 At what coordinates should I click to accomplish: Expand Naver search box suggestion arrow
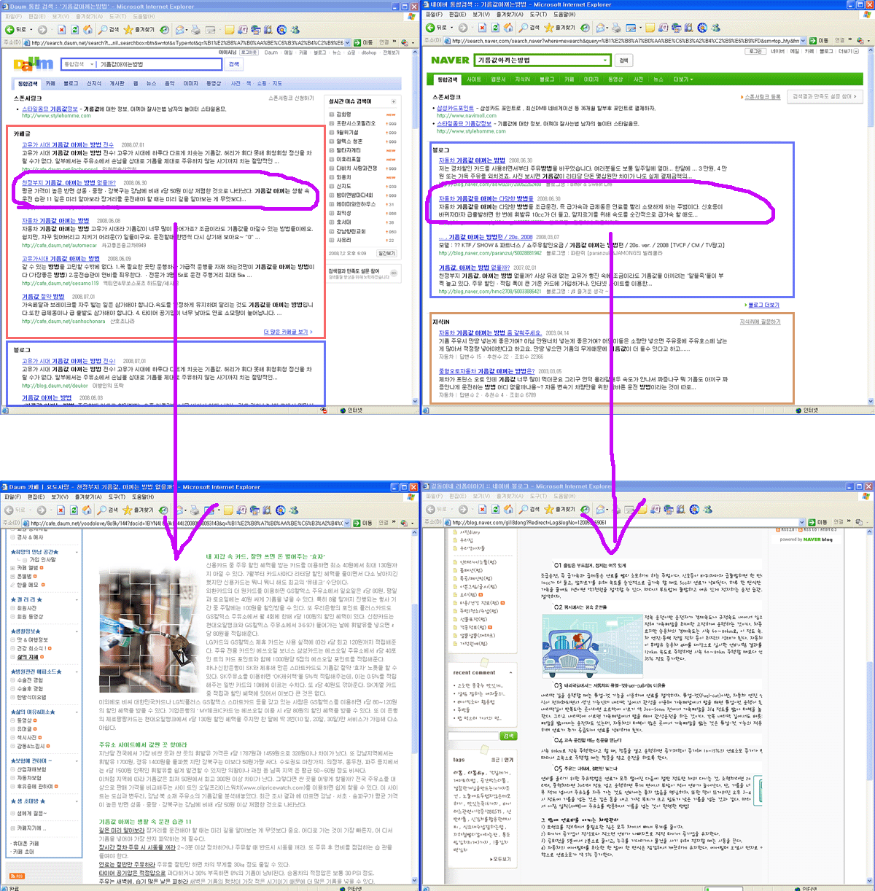pyautogui.click(x=604, y=60)
